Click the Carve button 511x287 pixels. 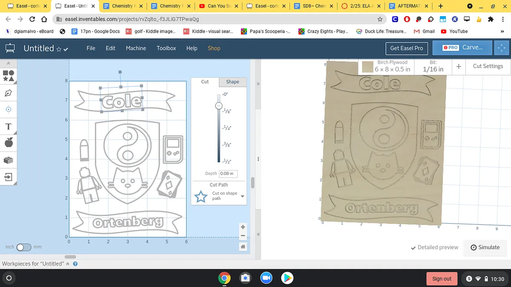[x=462, y=48]
